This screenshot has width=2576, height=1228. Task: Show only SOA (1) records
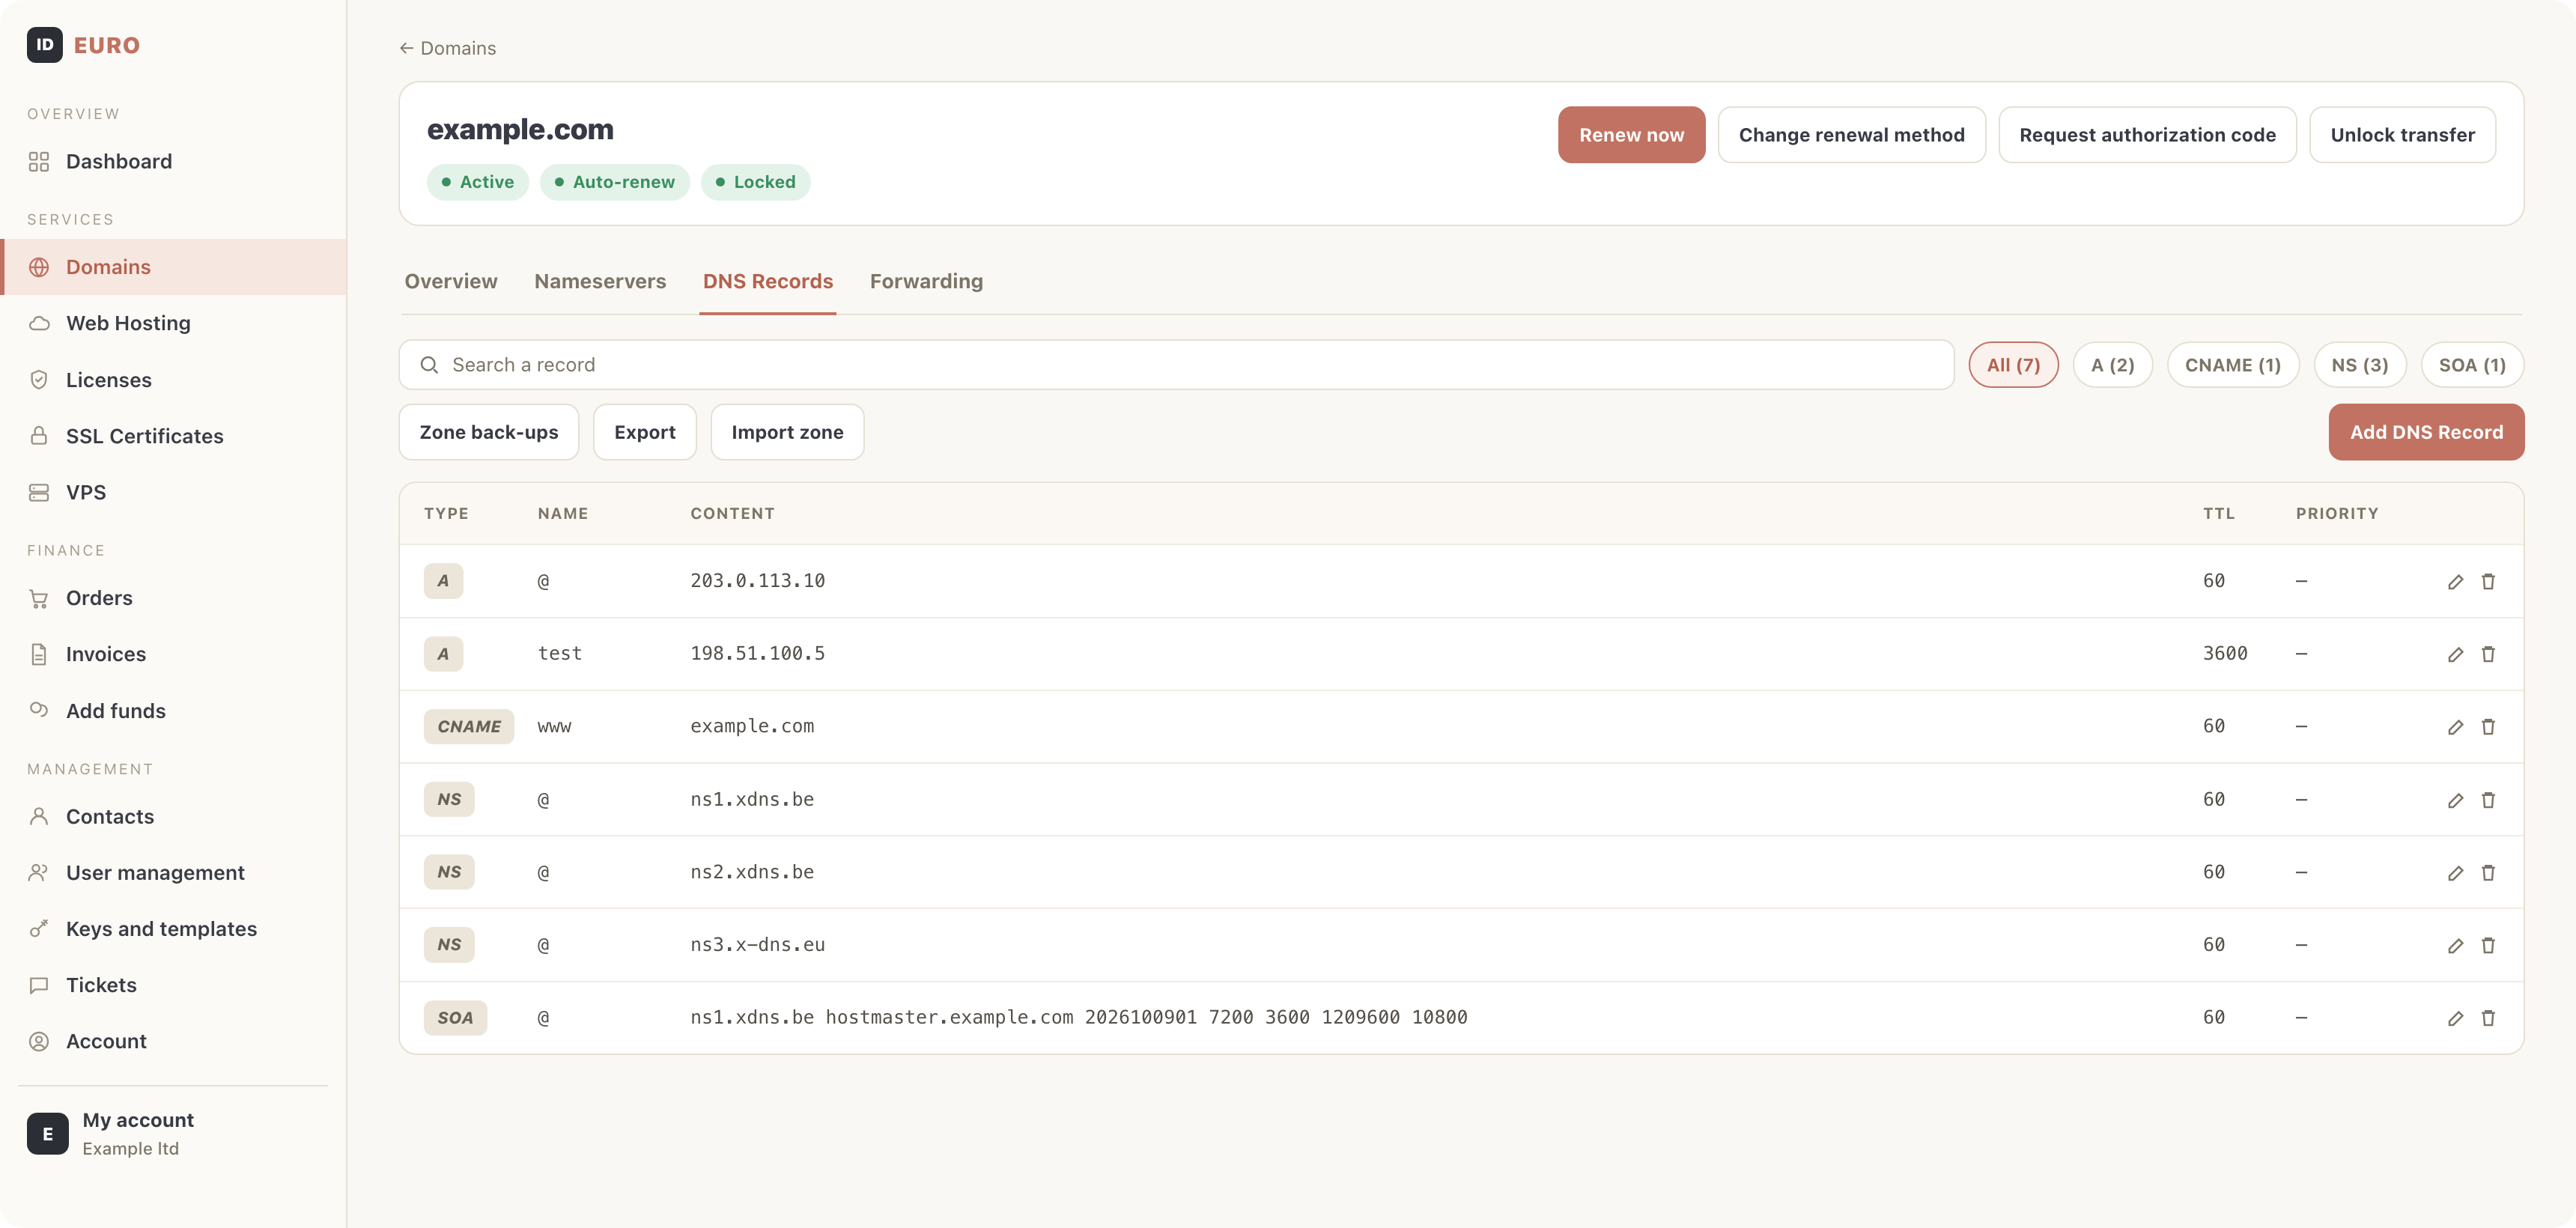pos(2471,365)
